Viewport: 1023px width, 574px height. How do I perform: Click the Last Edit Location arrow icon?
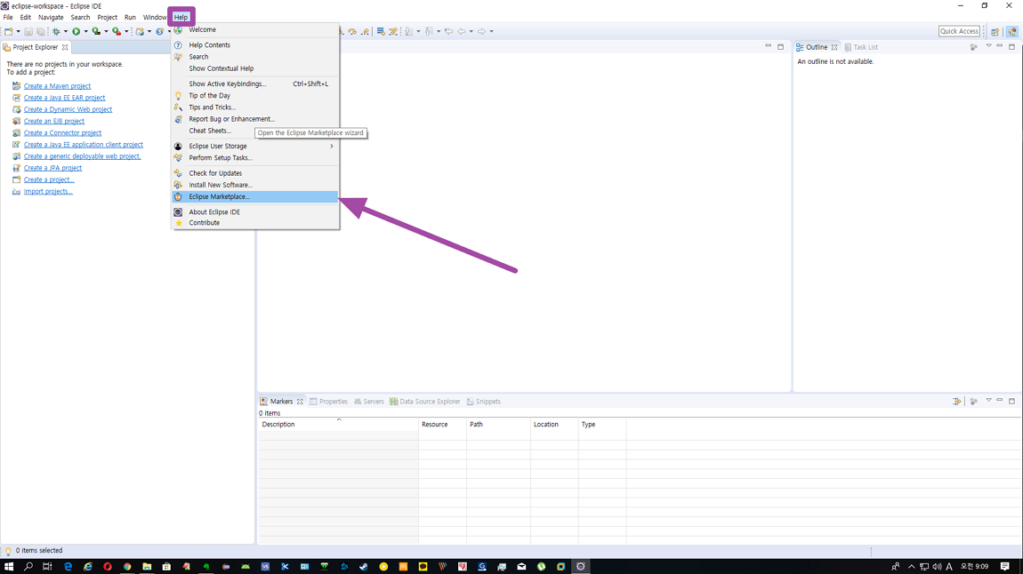[449, 31]
